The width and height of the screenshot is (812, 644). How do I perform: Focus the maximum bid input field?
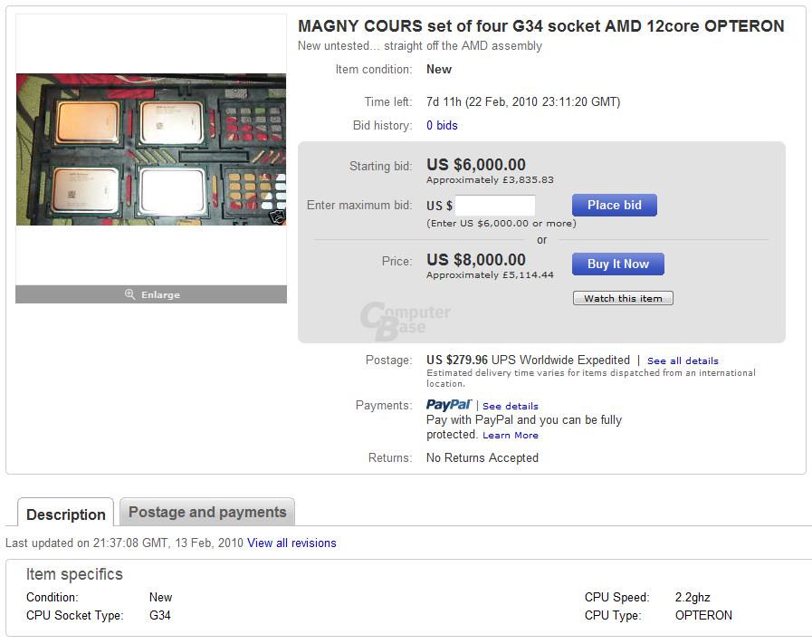[495, 206]
